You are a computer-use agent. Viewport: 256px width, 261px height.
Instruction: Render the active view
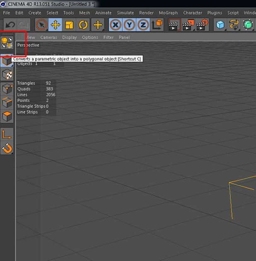pos(174,25)
